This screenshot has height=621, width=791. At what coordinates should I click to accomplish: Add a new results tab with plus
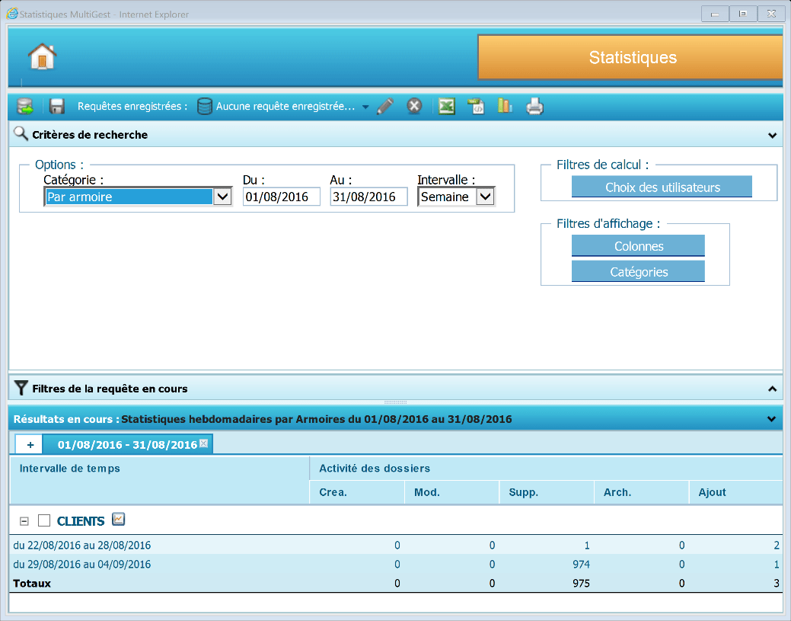click(30, 444)
